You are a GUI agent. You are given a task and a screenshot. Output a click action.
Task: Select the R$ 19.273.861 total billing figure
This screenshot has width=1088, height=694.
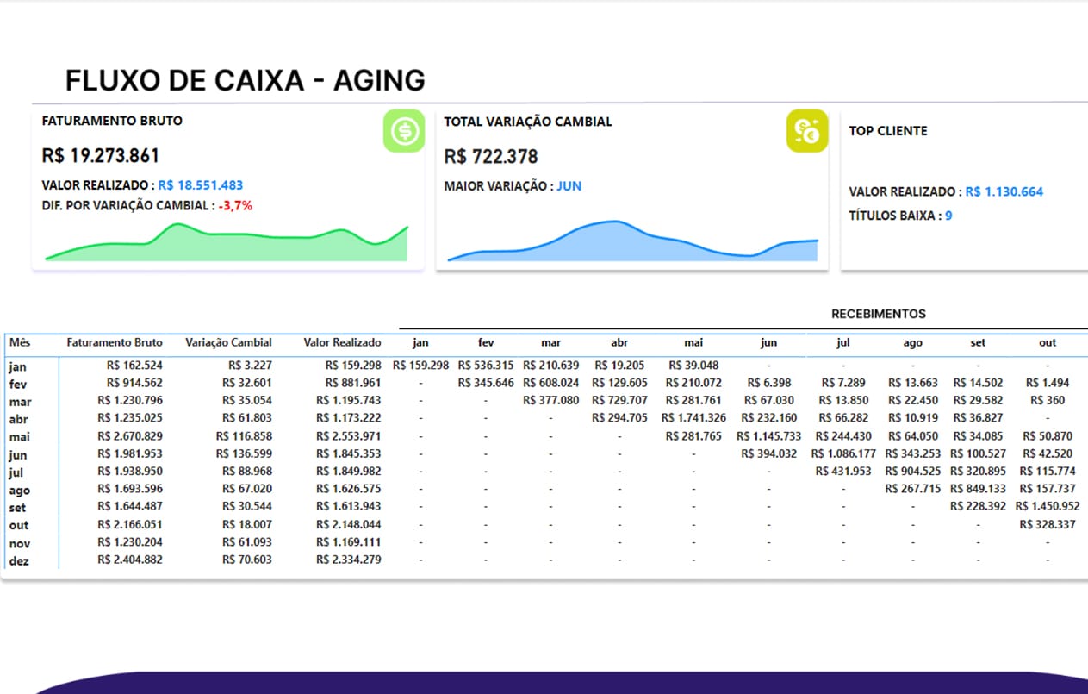click(101, 156)
